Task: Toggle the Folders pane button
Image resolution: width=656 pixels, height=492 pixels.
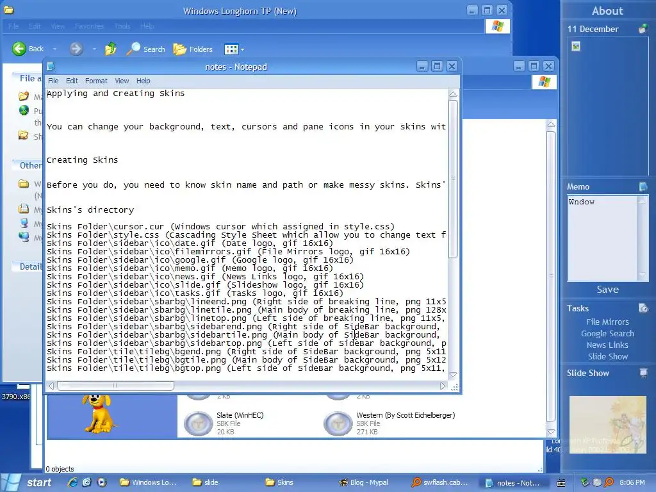Action: [x=193, y=49]
